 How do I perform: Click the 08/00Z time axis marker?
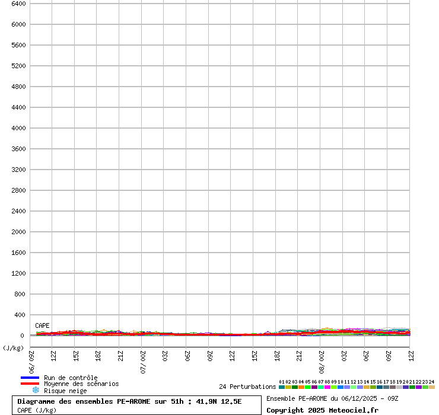(322, 361)
